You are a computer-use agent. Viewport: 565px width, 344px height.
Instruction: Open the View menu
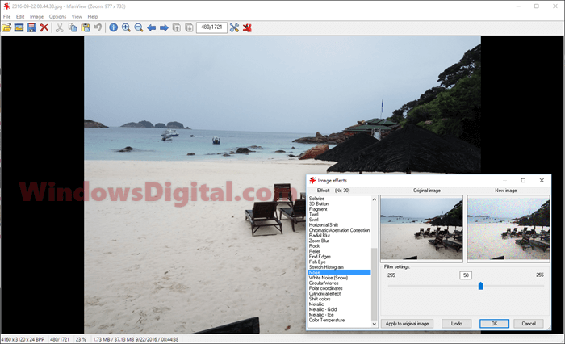[x=77, y=17]
